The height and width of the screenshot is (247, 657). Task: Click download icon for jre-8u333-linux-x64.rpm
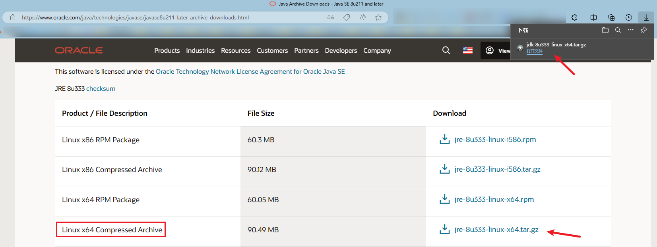pos(445,199)
